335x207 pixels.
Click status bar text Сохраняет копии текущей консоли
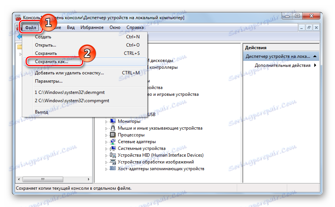pos(73,188)
